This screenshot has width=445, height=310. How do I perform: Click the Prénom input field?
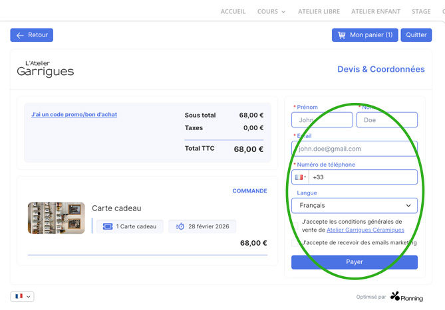coord(322,120)
